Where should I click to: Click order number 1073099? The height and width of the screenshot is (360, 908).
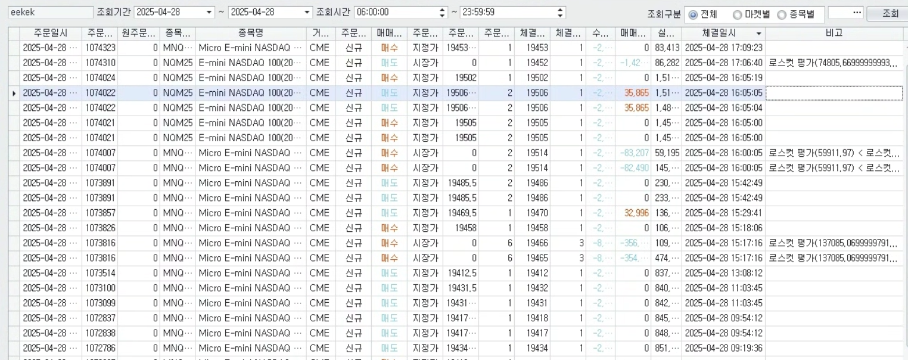point(100,303)
